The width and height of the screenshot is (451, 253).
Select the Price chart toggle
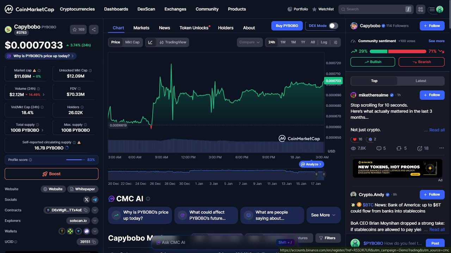coord(116,42)
